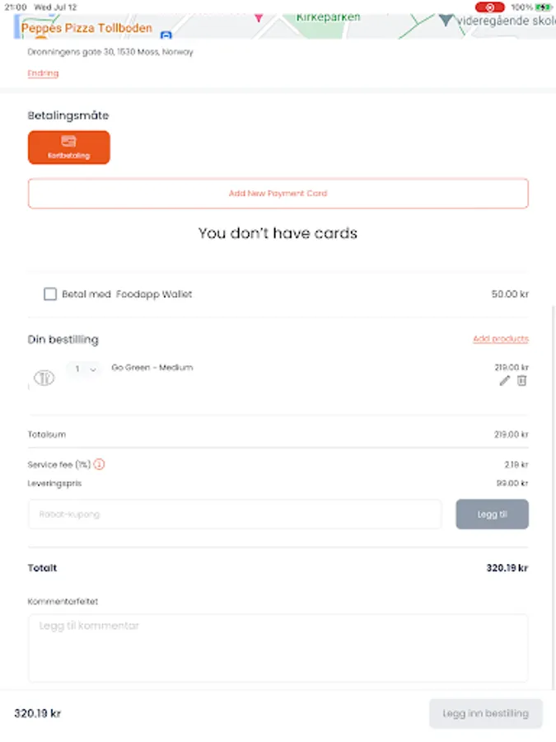Click the battery status icon

pos(544,7)
